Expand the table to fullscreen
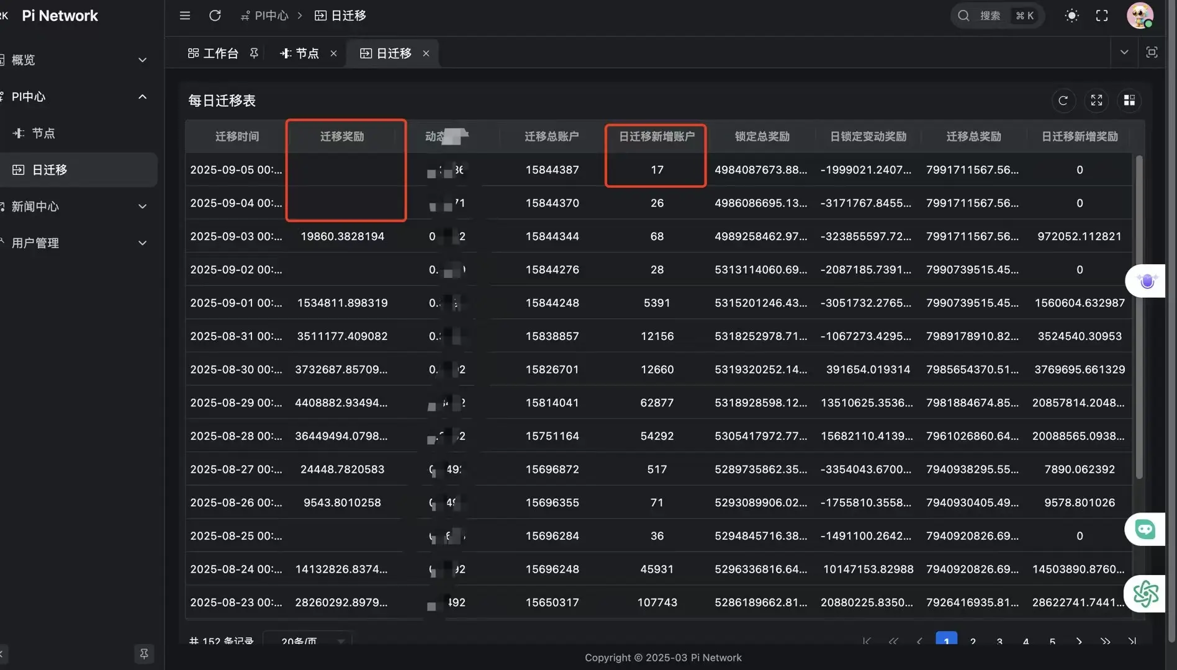The height and width of the screenshot is (670, 1177). (x=1096, y=100)
